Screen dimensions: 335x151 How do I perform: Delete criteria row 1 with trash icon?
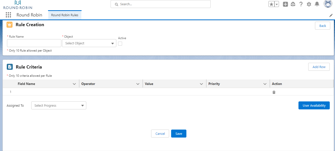(x=274, y=92)
